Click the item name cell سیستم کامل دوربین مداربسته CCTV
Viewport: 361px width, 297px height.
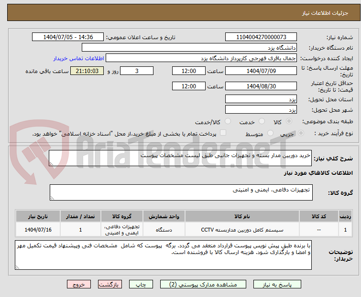242,230
